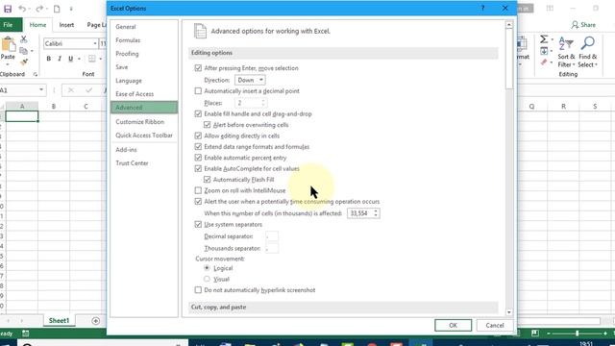Click the Redo arrow icon
This screenshot has height=346, width=615.
(x=39, y=9)
